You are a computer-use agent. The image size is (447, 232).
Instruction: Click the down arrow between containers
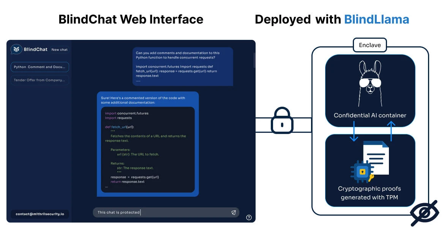pyautogui.click(x=354, y=131)
